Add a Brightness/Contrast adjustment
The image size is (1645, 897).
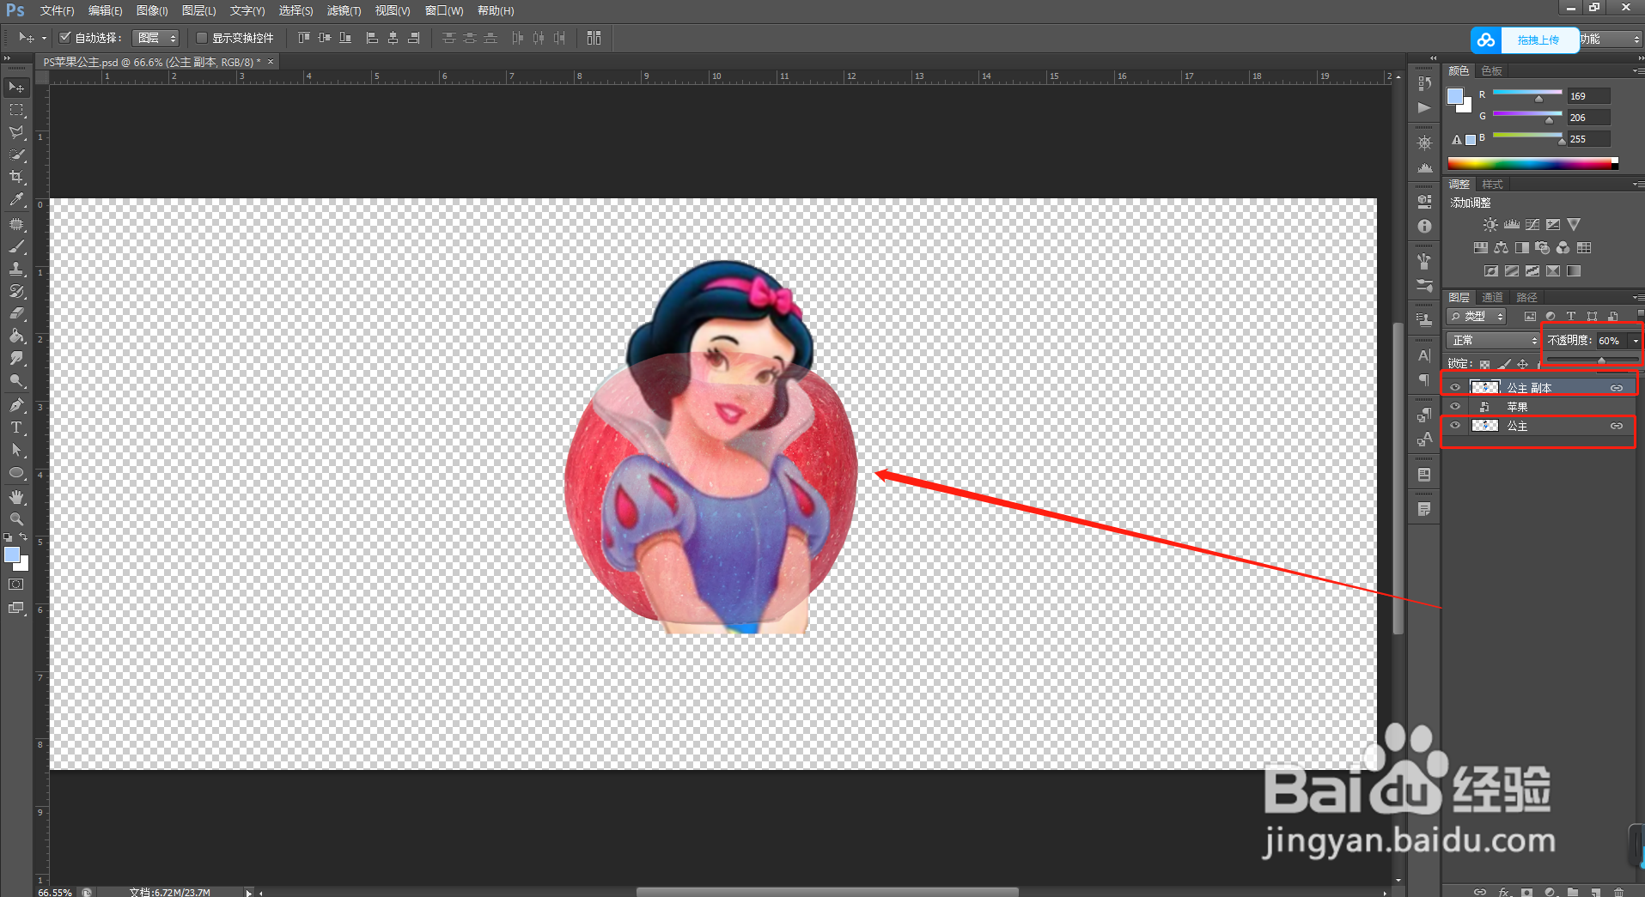(x=1490, y=225)
